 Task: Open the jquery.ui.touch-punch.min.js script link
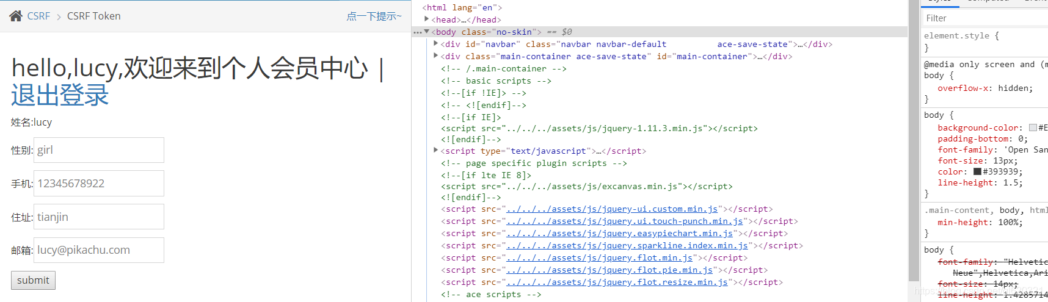[x=625, y=221]
